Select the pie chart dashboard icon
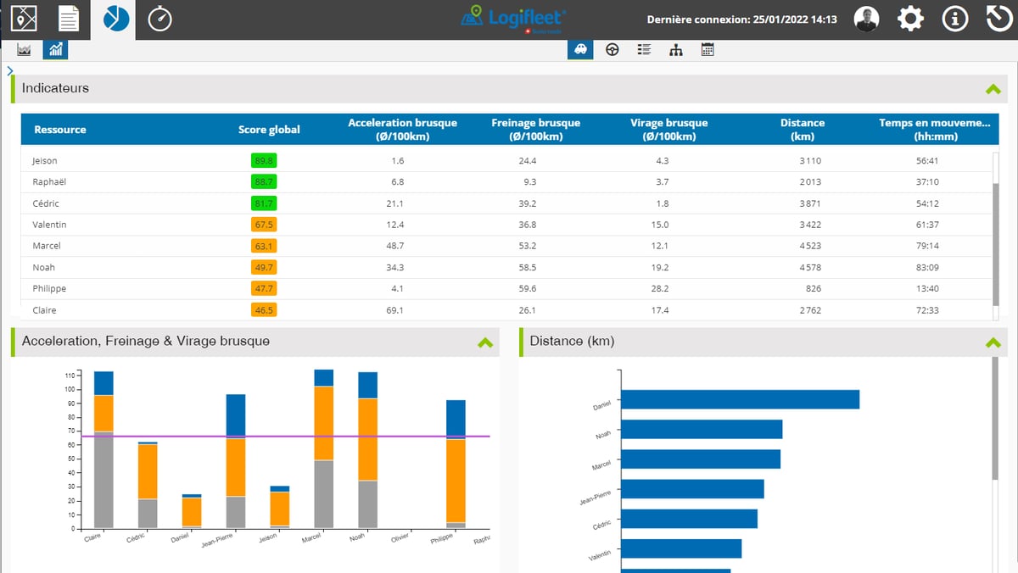 point(116,19)
